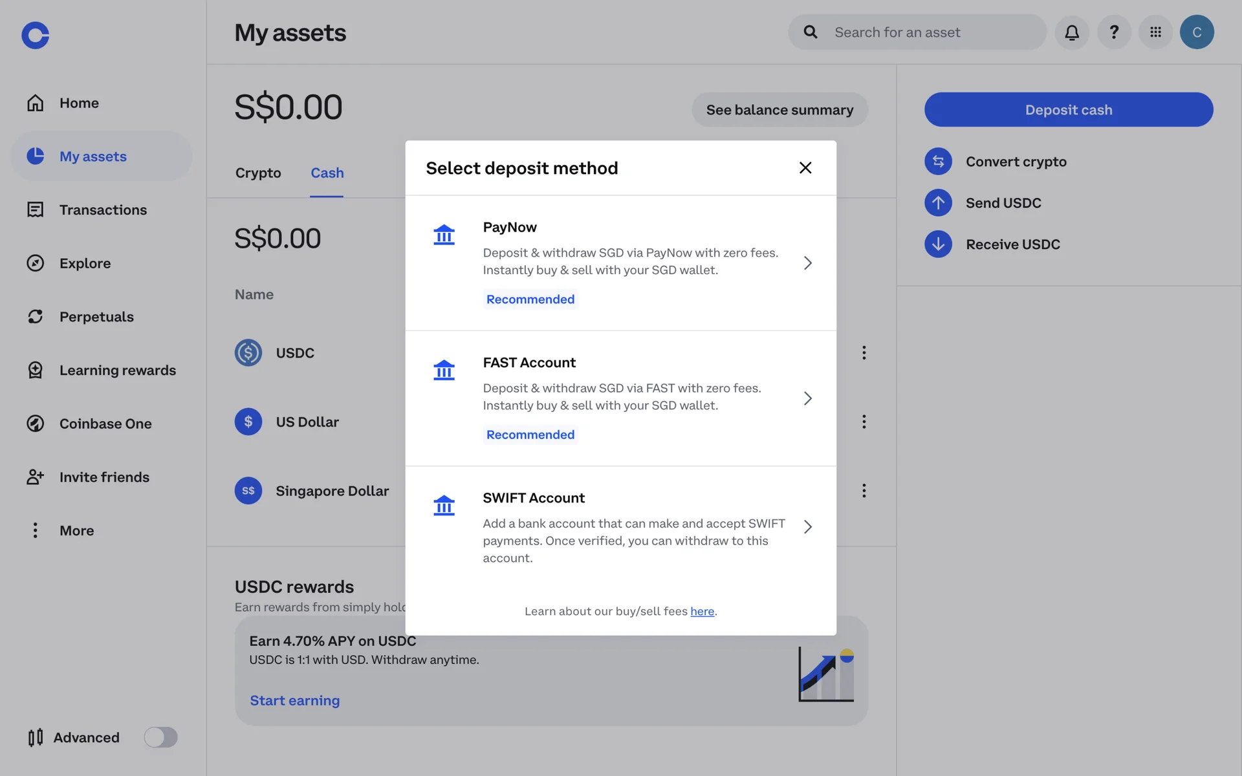Expand the SWIFT Account chevron
This screenshot has width=1242, height=776.
pyautogui.click(x=807, y=527)
